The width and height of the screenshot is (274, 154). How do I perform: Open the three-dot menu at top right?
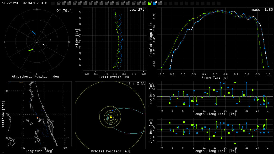[268, 3]
